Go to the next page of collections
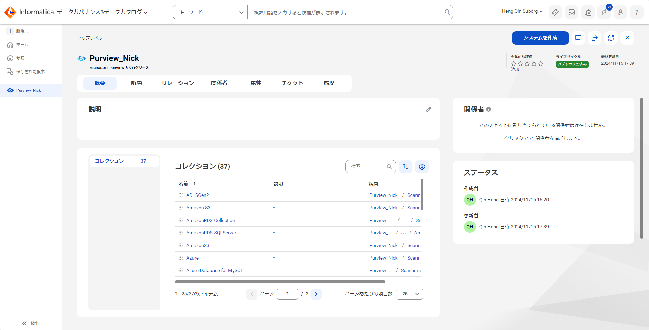Screen dimensions: 649x330 pyautogui.click(x=316, y=294)
